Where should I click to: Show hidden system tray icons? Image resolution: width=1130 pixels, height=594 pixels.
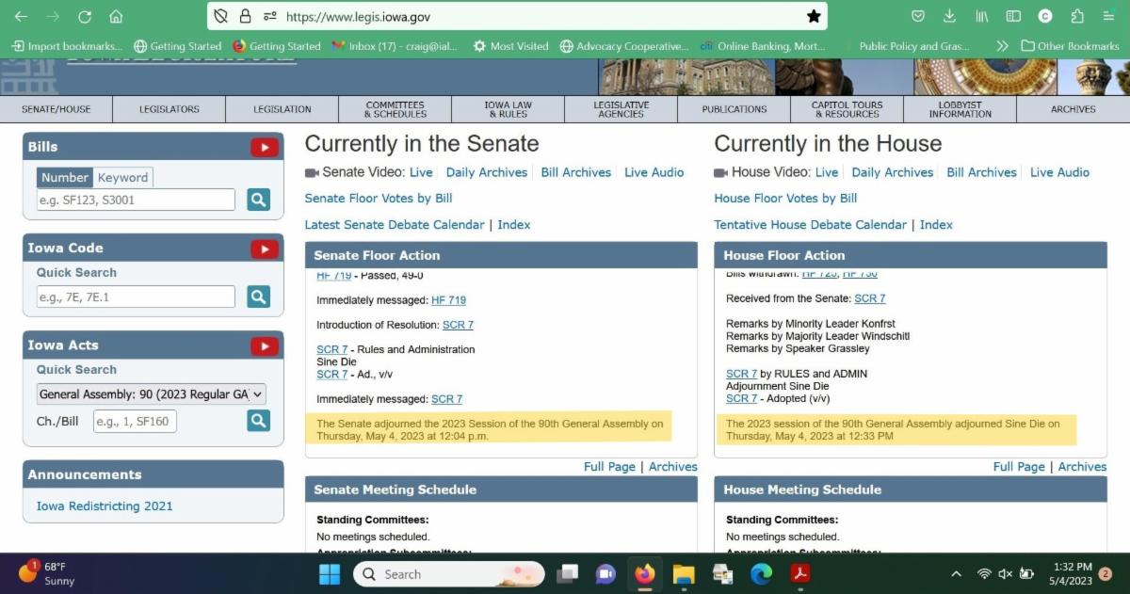pyautogui.click(x=956, y=574)
